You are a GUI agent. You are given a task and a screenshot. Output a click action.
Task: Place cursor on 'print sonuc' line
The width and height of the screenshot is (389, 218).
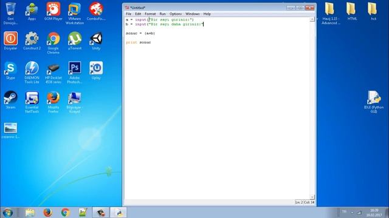(x=138, y=42)
